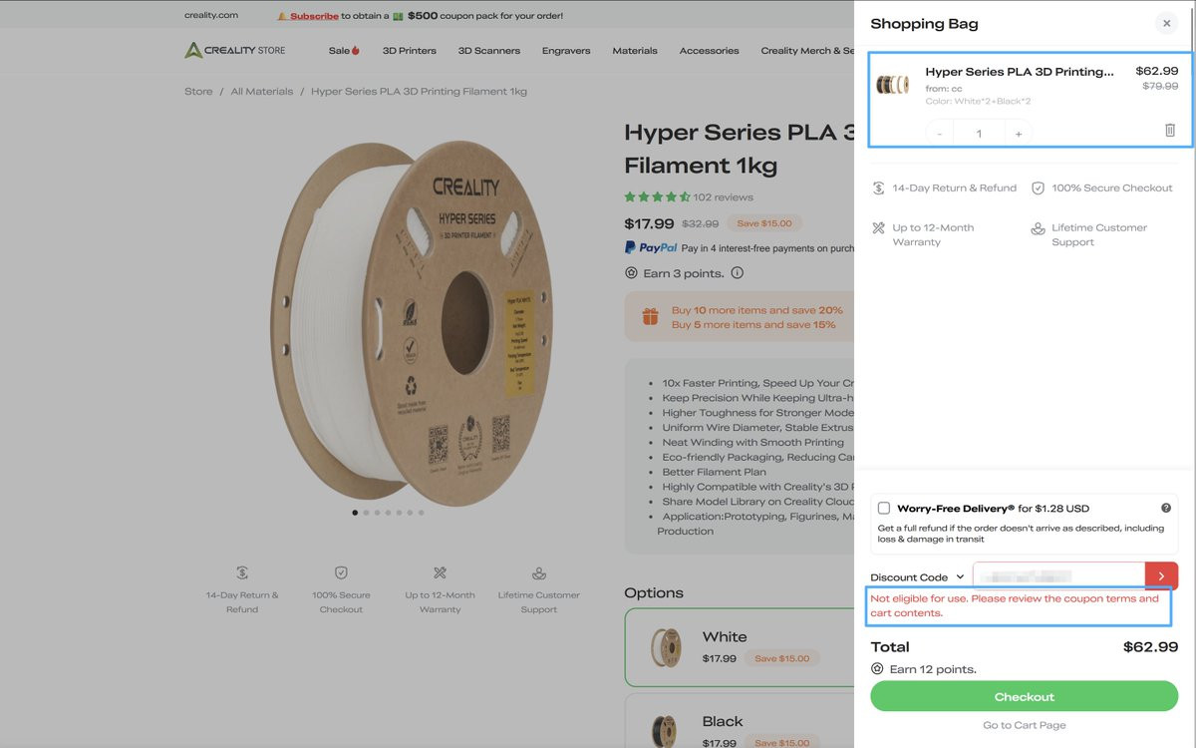Click the Earn 3 points info icon
Image resolution: width=1196 pixels, height=748 pixels.
point(737,273)
